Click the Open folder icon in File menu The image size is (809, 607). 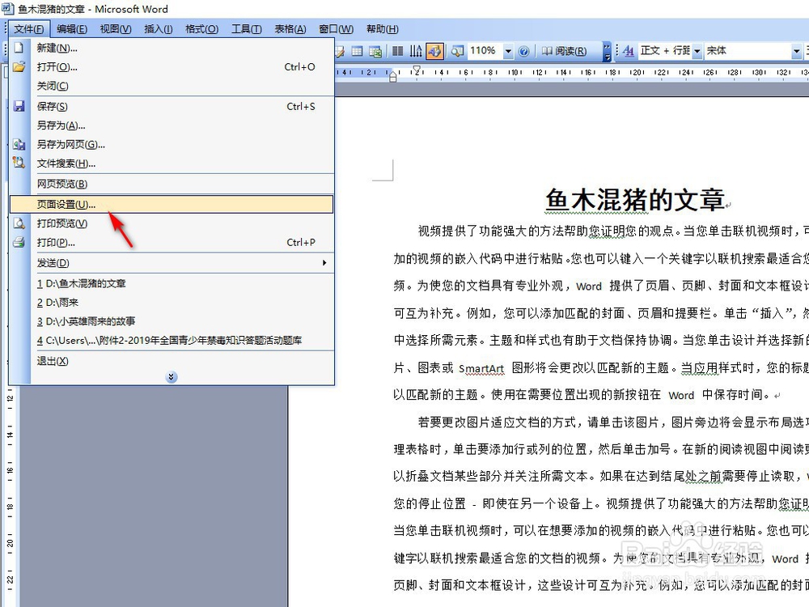pos(19,67)
